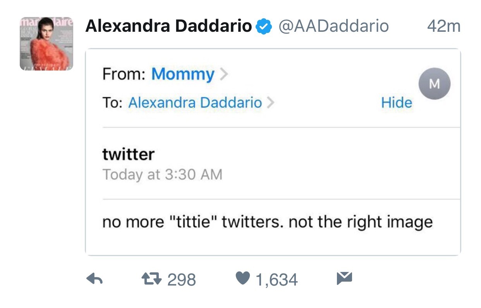Like the tweet with the heart icon
This screenshot has height=308, width=481.
coord(243,278)
